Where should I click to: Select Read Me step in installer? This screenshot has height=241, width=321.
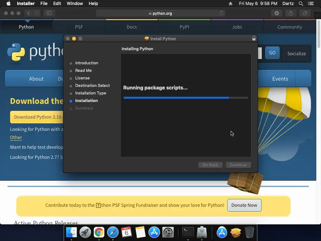click(x=83, y=71)
